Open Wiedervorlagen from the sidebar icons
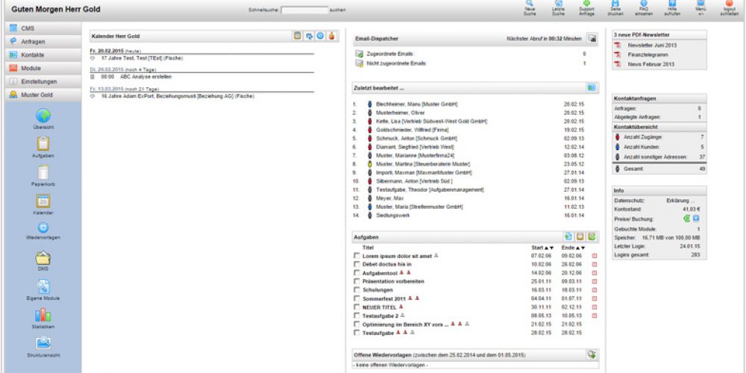Viewport: 746px width, 373px height. click(43, 228)
